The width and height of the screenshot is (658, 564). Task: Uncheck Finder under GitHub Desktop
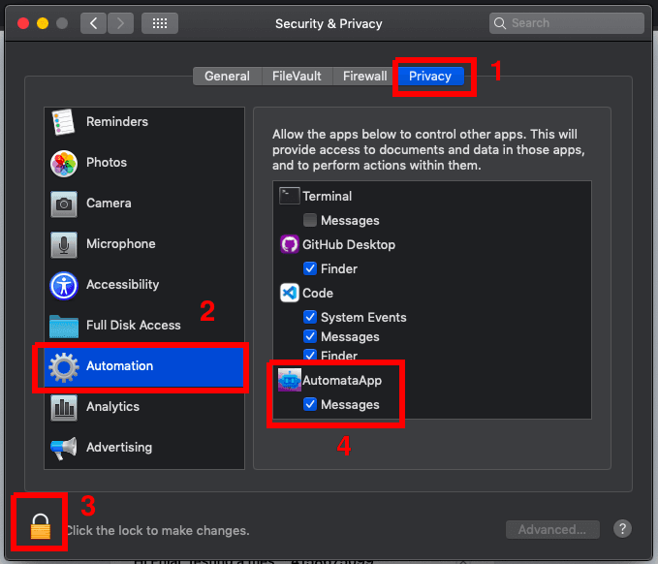pyautogui.click(x=310, y=268)
